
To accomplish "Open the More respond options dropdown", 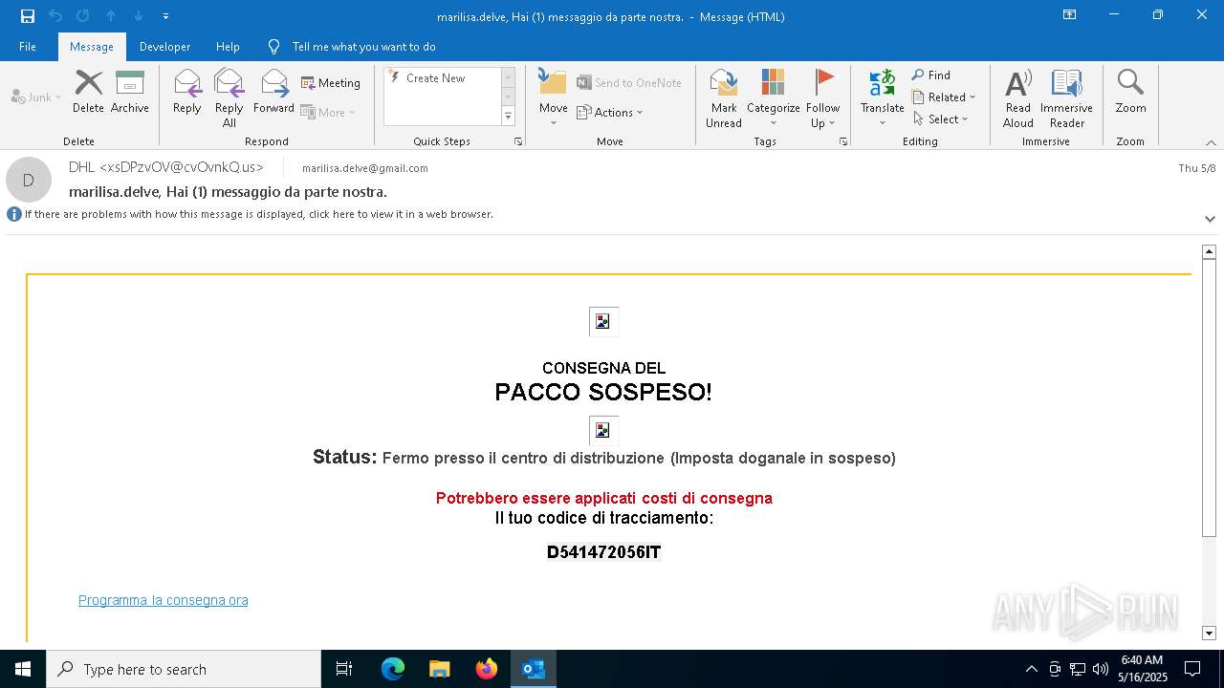I will pyautogui.click(x=328, y=113).
